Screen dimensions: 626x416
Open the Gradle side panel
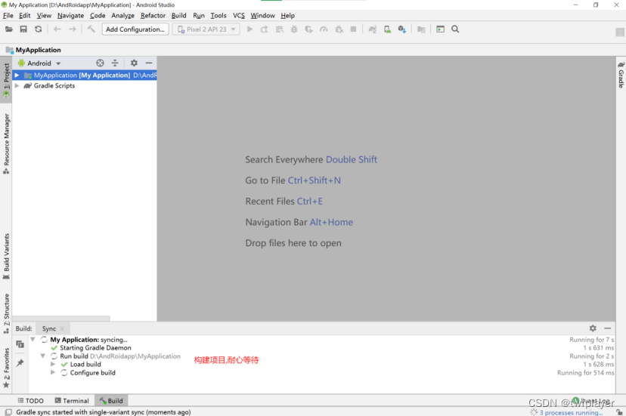click(621, 75)
